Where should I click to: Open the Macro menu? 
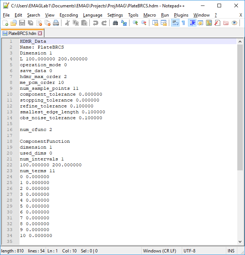tap(150, 15)
